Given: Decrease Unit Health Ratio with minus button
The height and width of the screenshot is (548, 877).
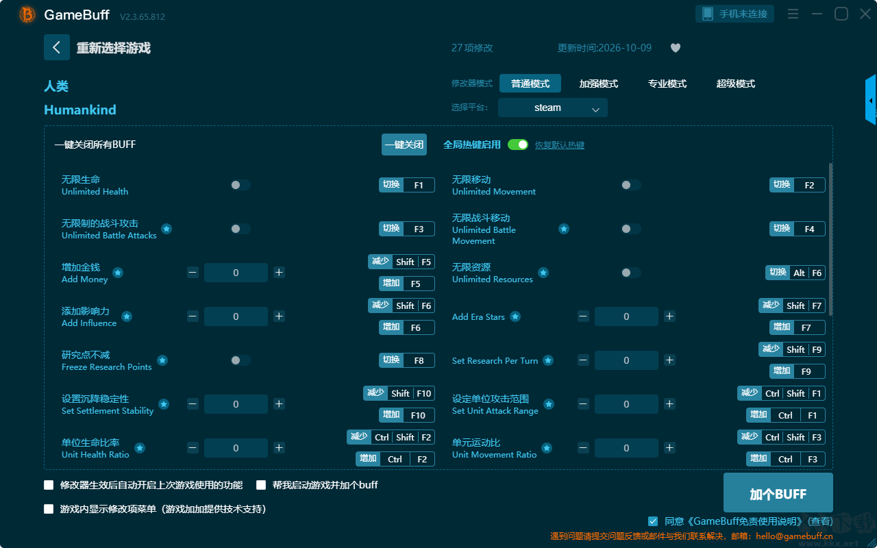Looking at the screenshot, I should point(193,448).
